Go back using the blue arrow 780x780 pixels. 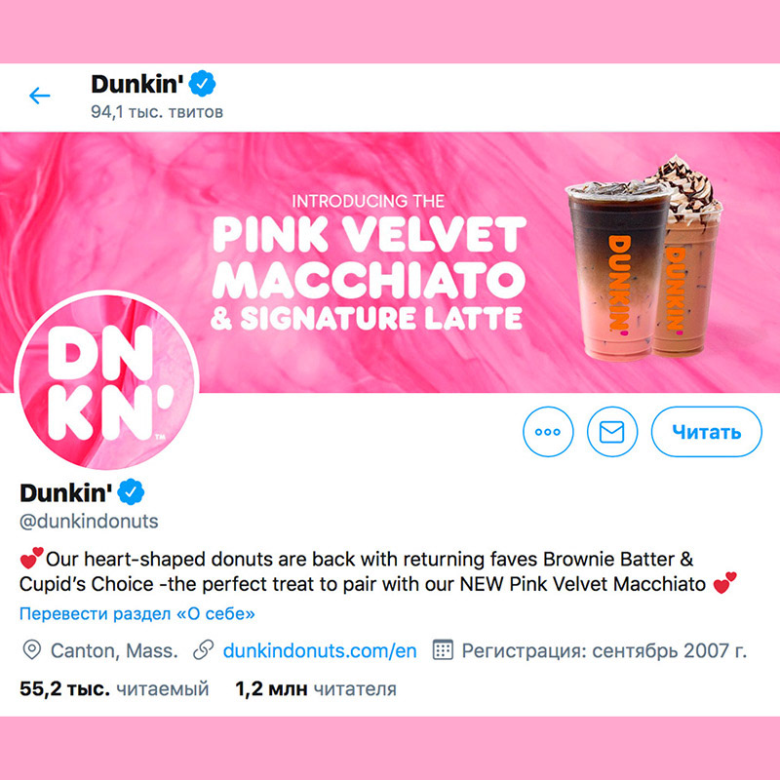click(x=39, y=96)
